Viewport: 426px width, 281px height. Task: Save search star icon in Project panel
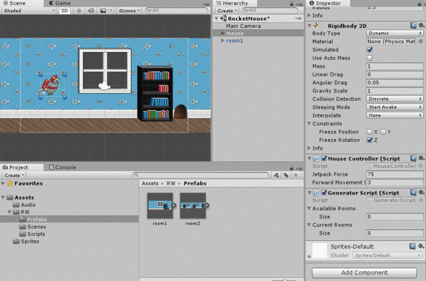[296, 175]
